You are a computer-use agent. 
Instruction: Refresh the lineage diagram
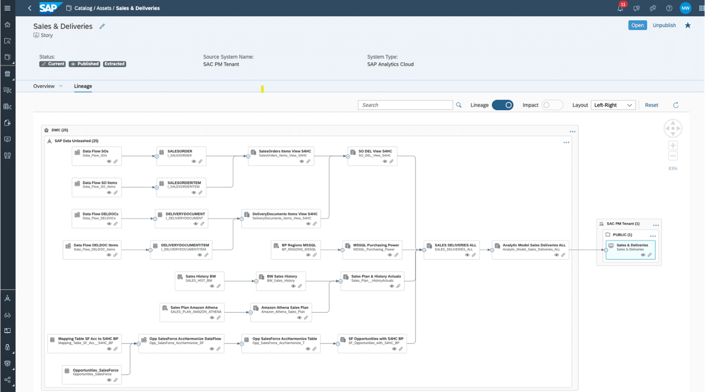[x=676, y=105]
